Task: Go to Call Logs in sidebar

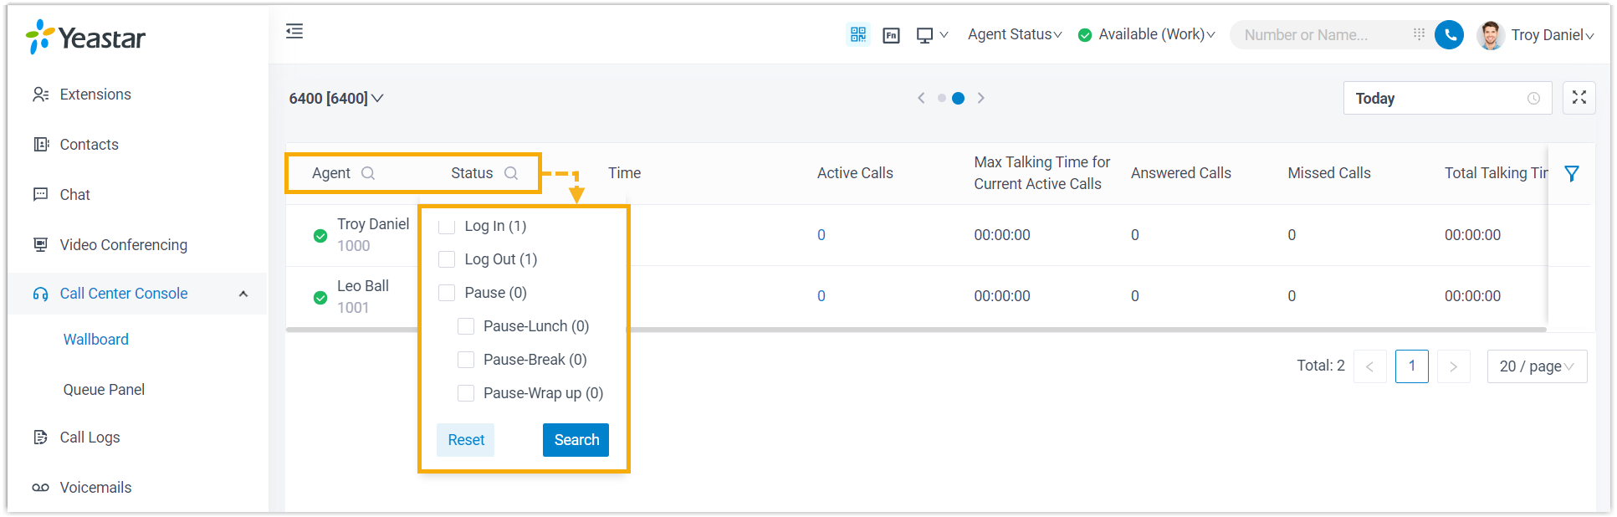Action: point(90,438)
